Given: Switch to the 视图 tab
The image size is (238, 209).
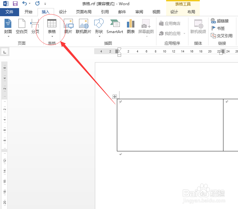Looking at the screenshot, I should click(x=156, y=12).
